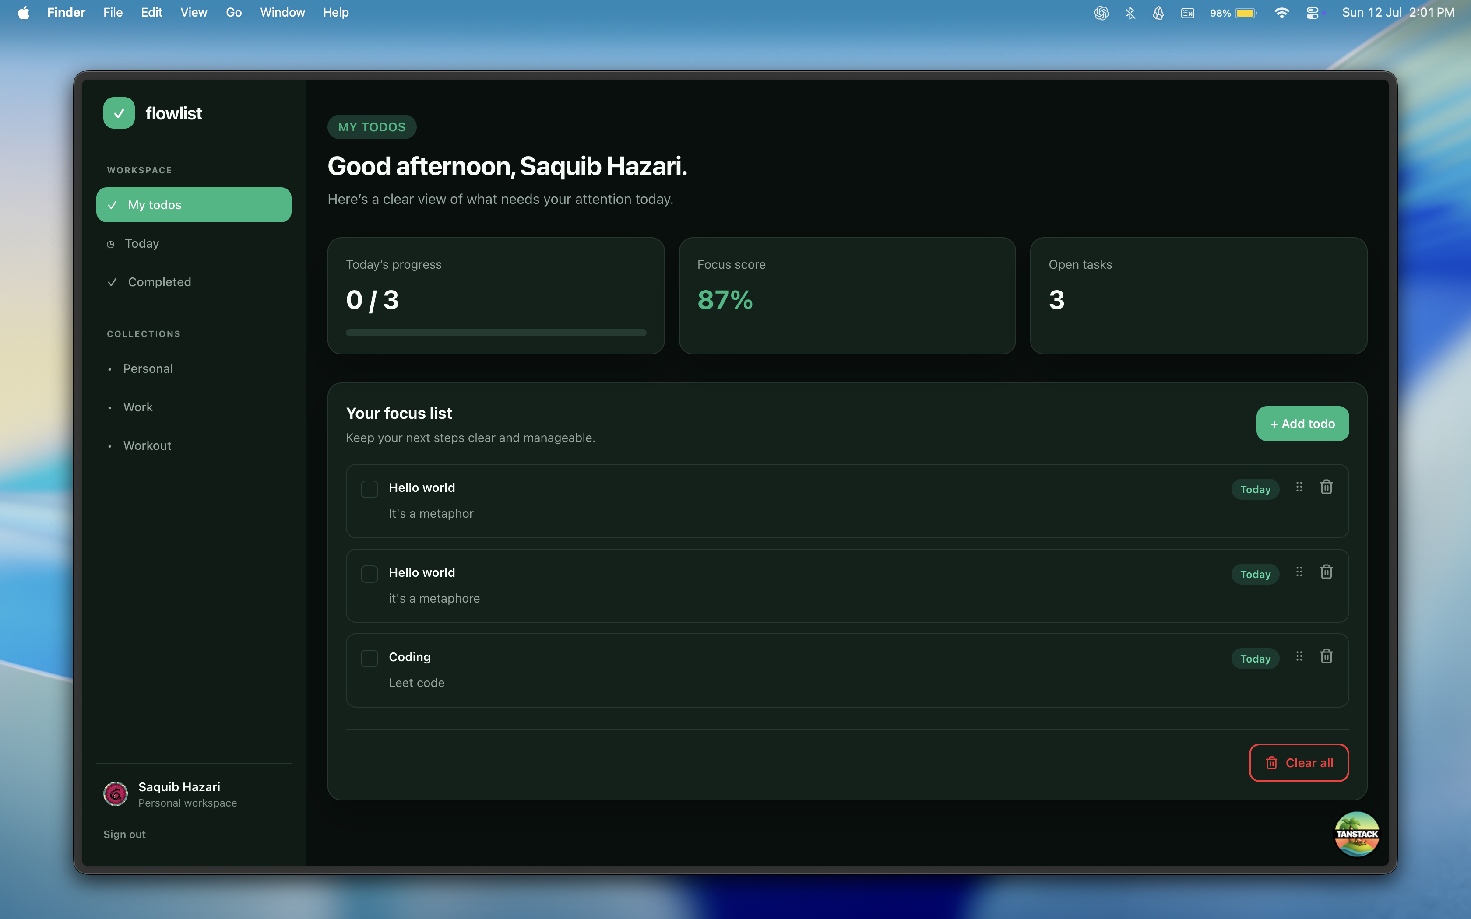The image size is (1471, 919).
Task: Click trash icon on first Hello world todo
Action: [1326, 487]
